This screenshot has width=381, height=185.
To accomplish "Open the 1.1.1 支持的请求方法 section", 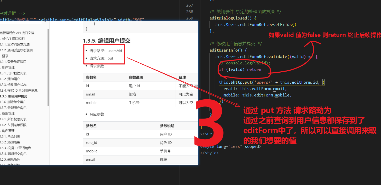I will tap(15, 44).
